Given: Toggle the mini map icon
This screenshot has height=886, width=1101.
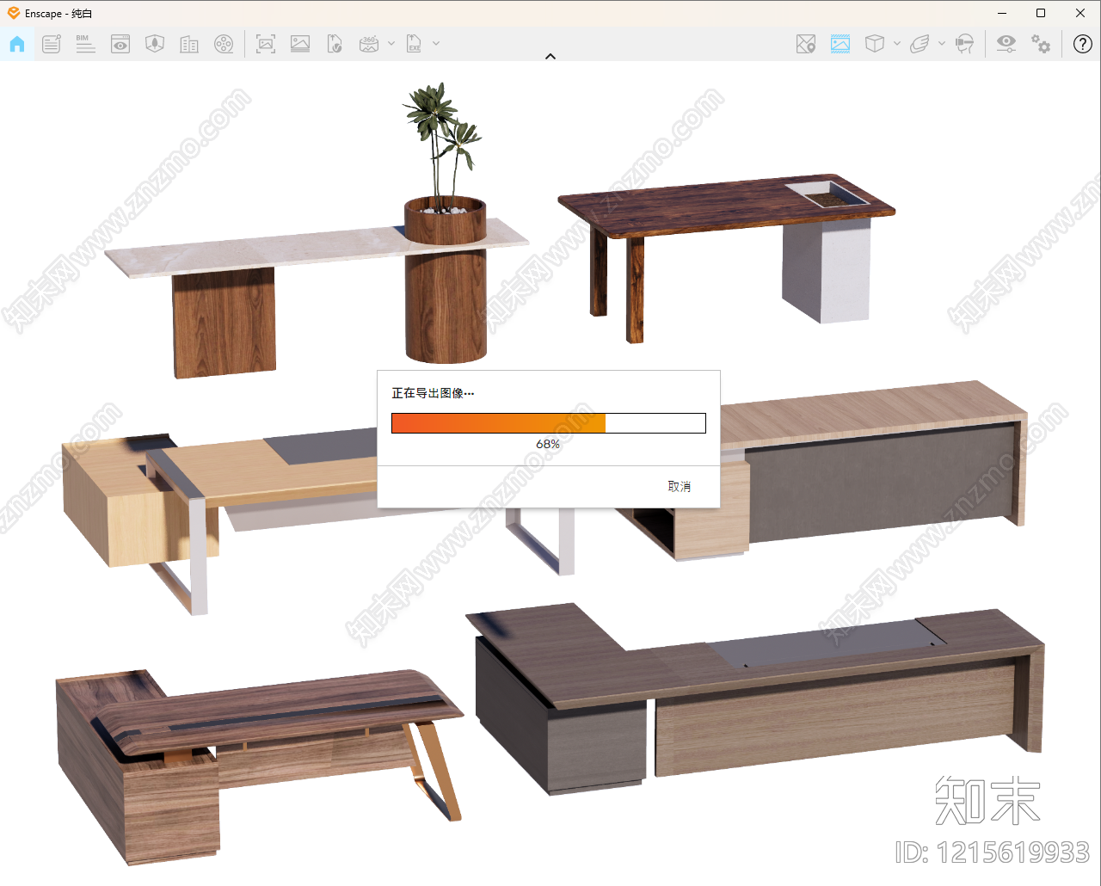Looking at the screenshot, I should click(806, 44).
